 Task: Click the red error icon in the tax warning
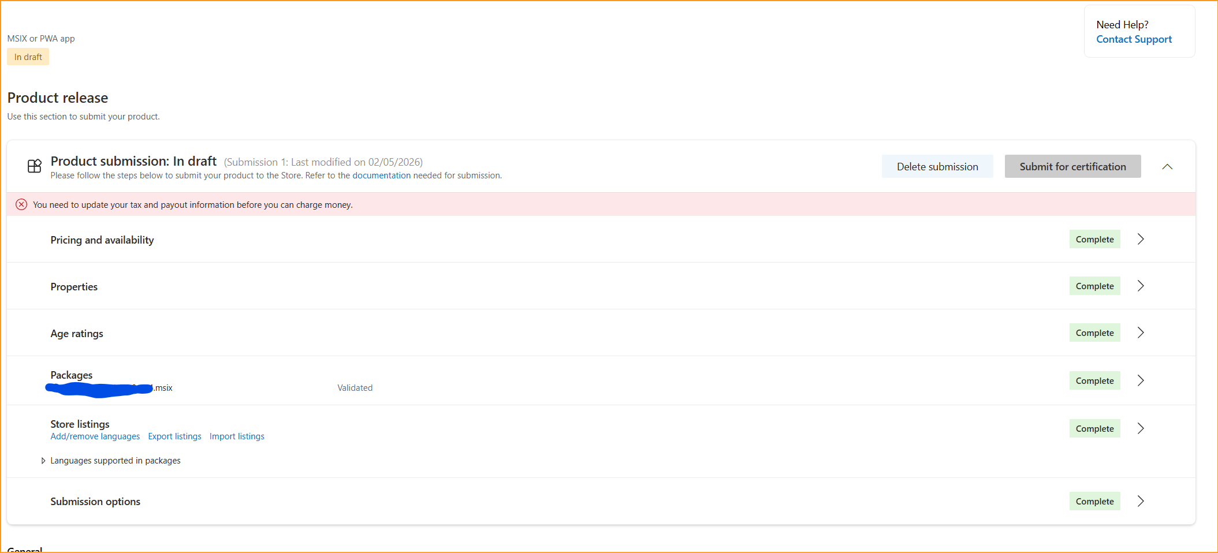pyautogui.click(x=21, y=204)
